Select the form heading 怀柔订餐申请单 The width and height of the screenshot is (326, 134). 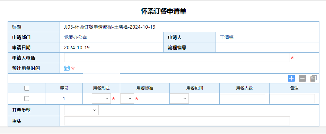pyautogui.click(x=164, y=11)
